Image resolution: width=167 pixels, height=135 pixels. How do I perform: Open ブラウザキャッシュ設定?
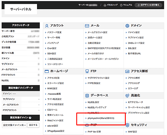click(x=139, y=113)
